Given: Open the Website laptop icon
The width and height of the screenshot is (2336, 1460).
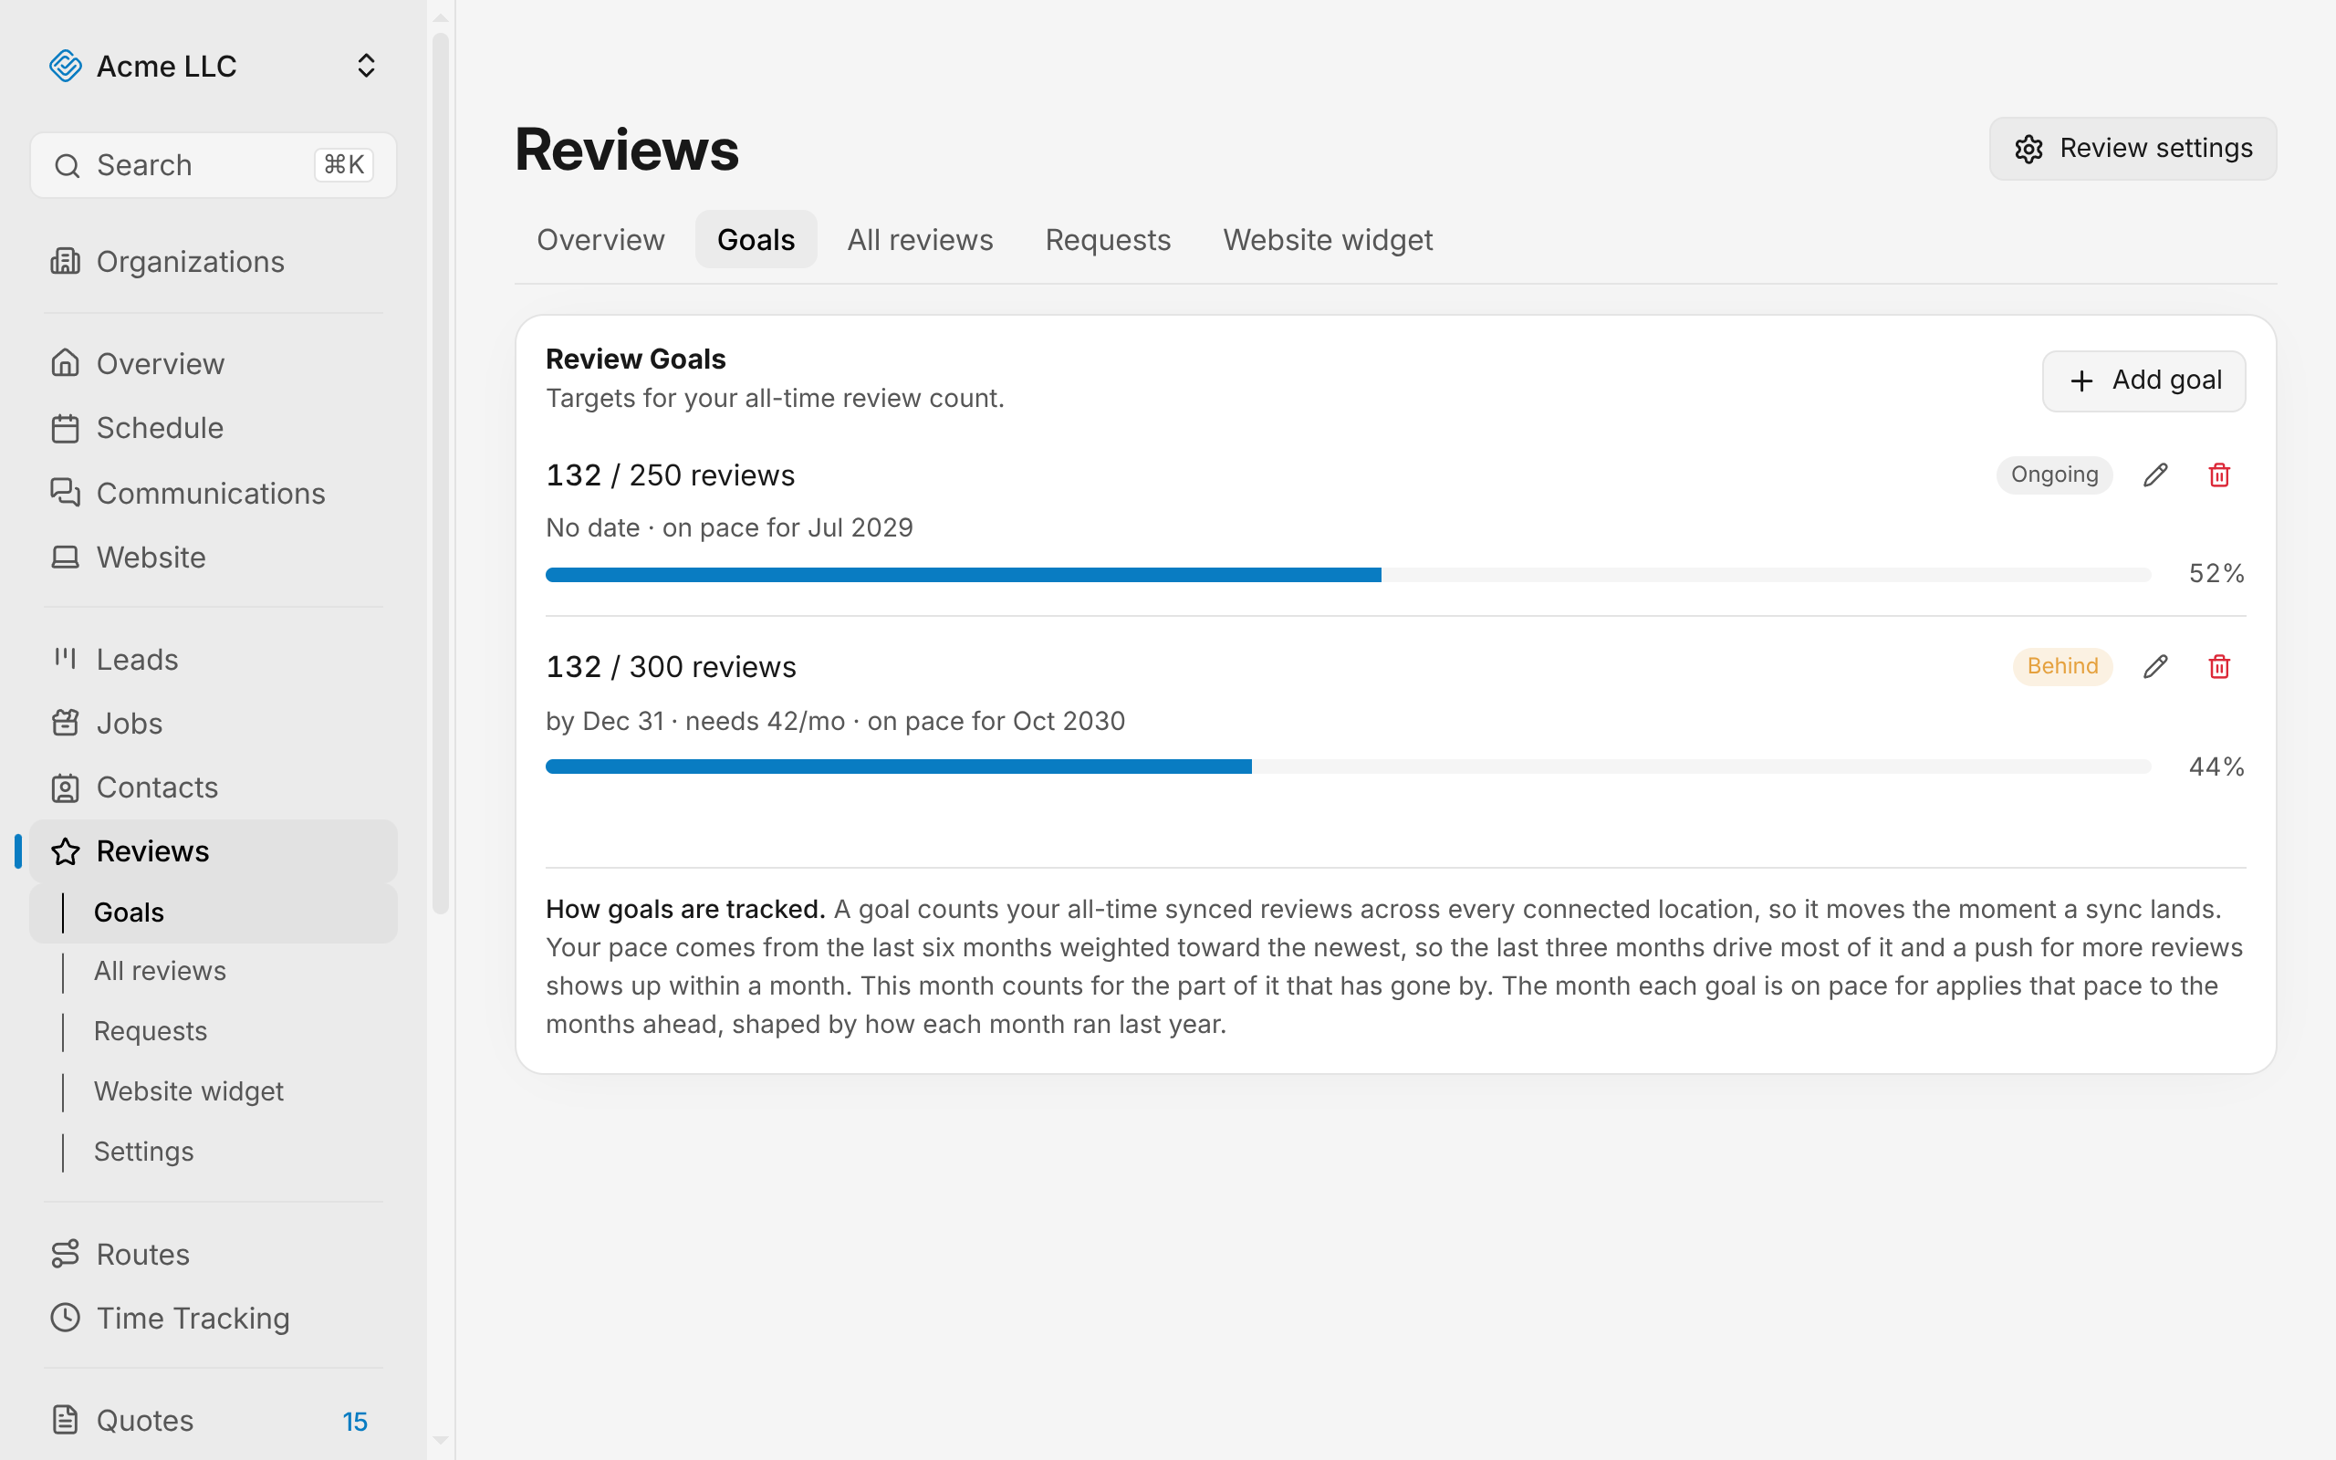Looking at the screenshot, I should [65, 558].
